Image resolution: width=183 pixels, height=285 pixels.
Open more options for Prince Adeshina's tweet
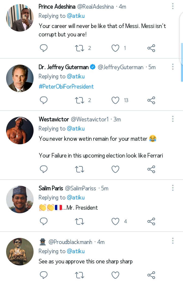(173, 6)
